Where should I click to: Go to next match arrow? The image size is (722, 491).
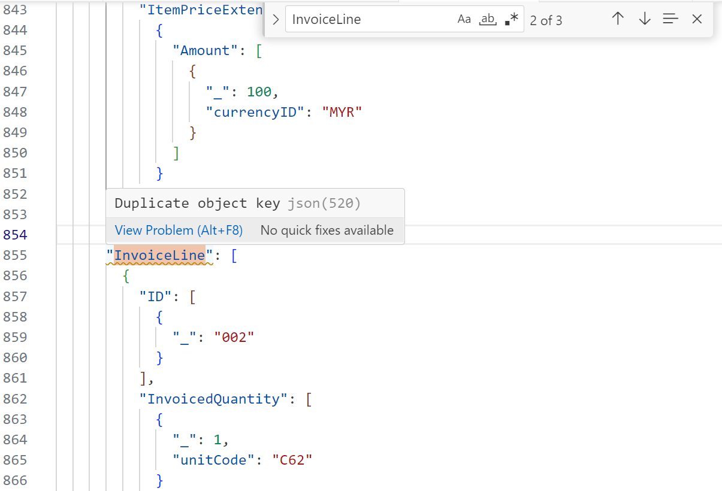pyautogui.click(x=645, y=19)
